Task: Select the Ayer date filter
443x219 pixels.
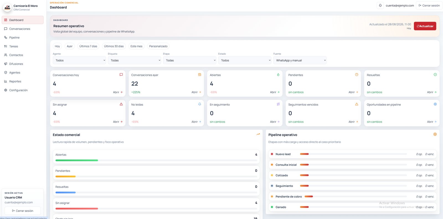Action: click(x=69, y=46)
